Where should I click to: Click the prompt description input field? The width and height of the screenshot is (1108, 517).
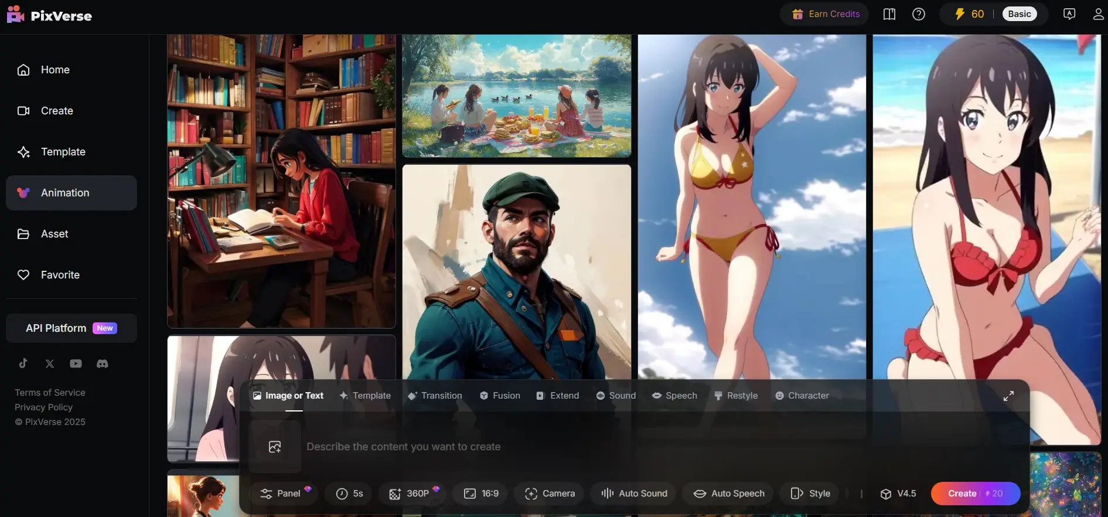pos(662,447)
